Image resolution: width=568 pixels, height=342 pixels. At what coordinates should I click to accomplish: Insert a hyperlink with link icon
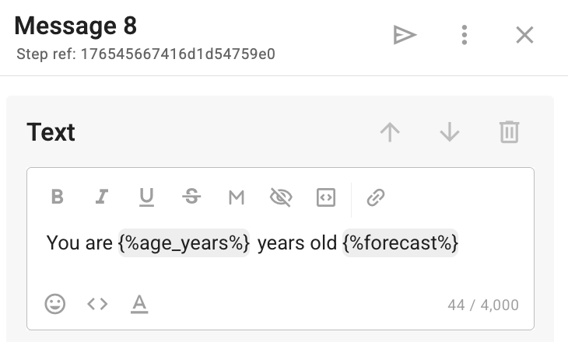tap(377, 197)
